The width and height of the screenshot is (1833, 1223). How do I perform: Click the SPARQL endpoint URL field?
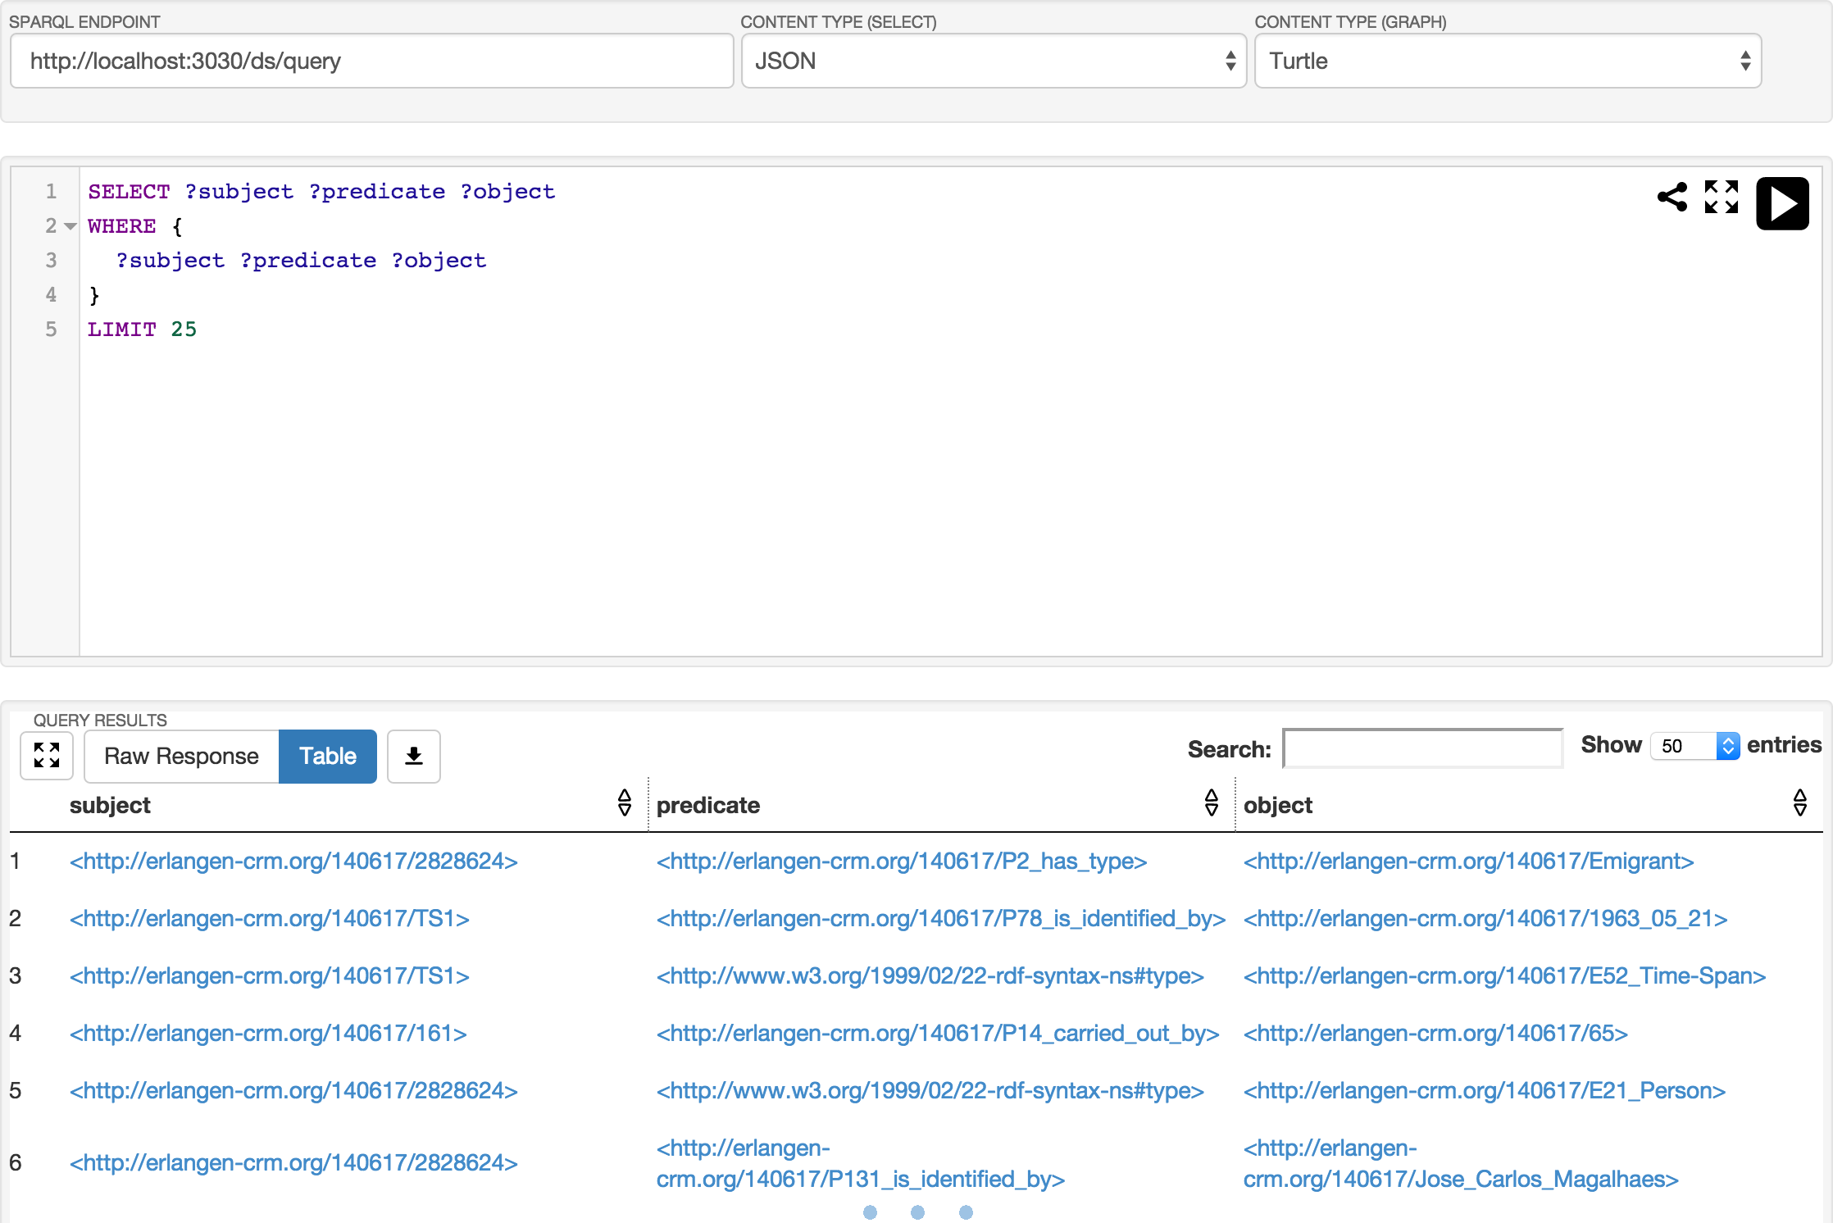pyautogui.click(x=371, y=61)
